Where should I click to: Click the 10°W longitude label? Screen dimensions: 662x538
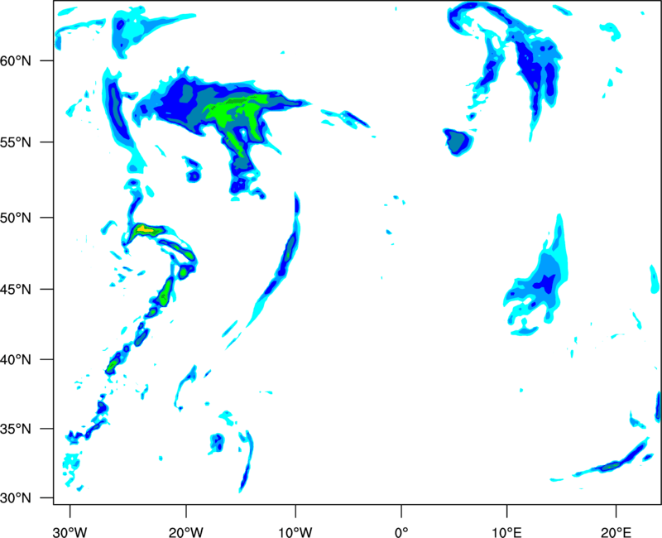295,532
